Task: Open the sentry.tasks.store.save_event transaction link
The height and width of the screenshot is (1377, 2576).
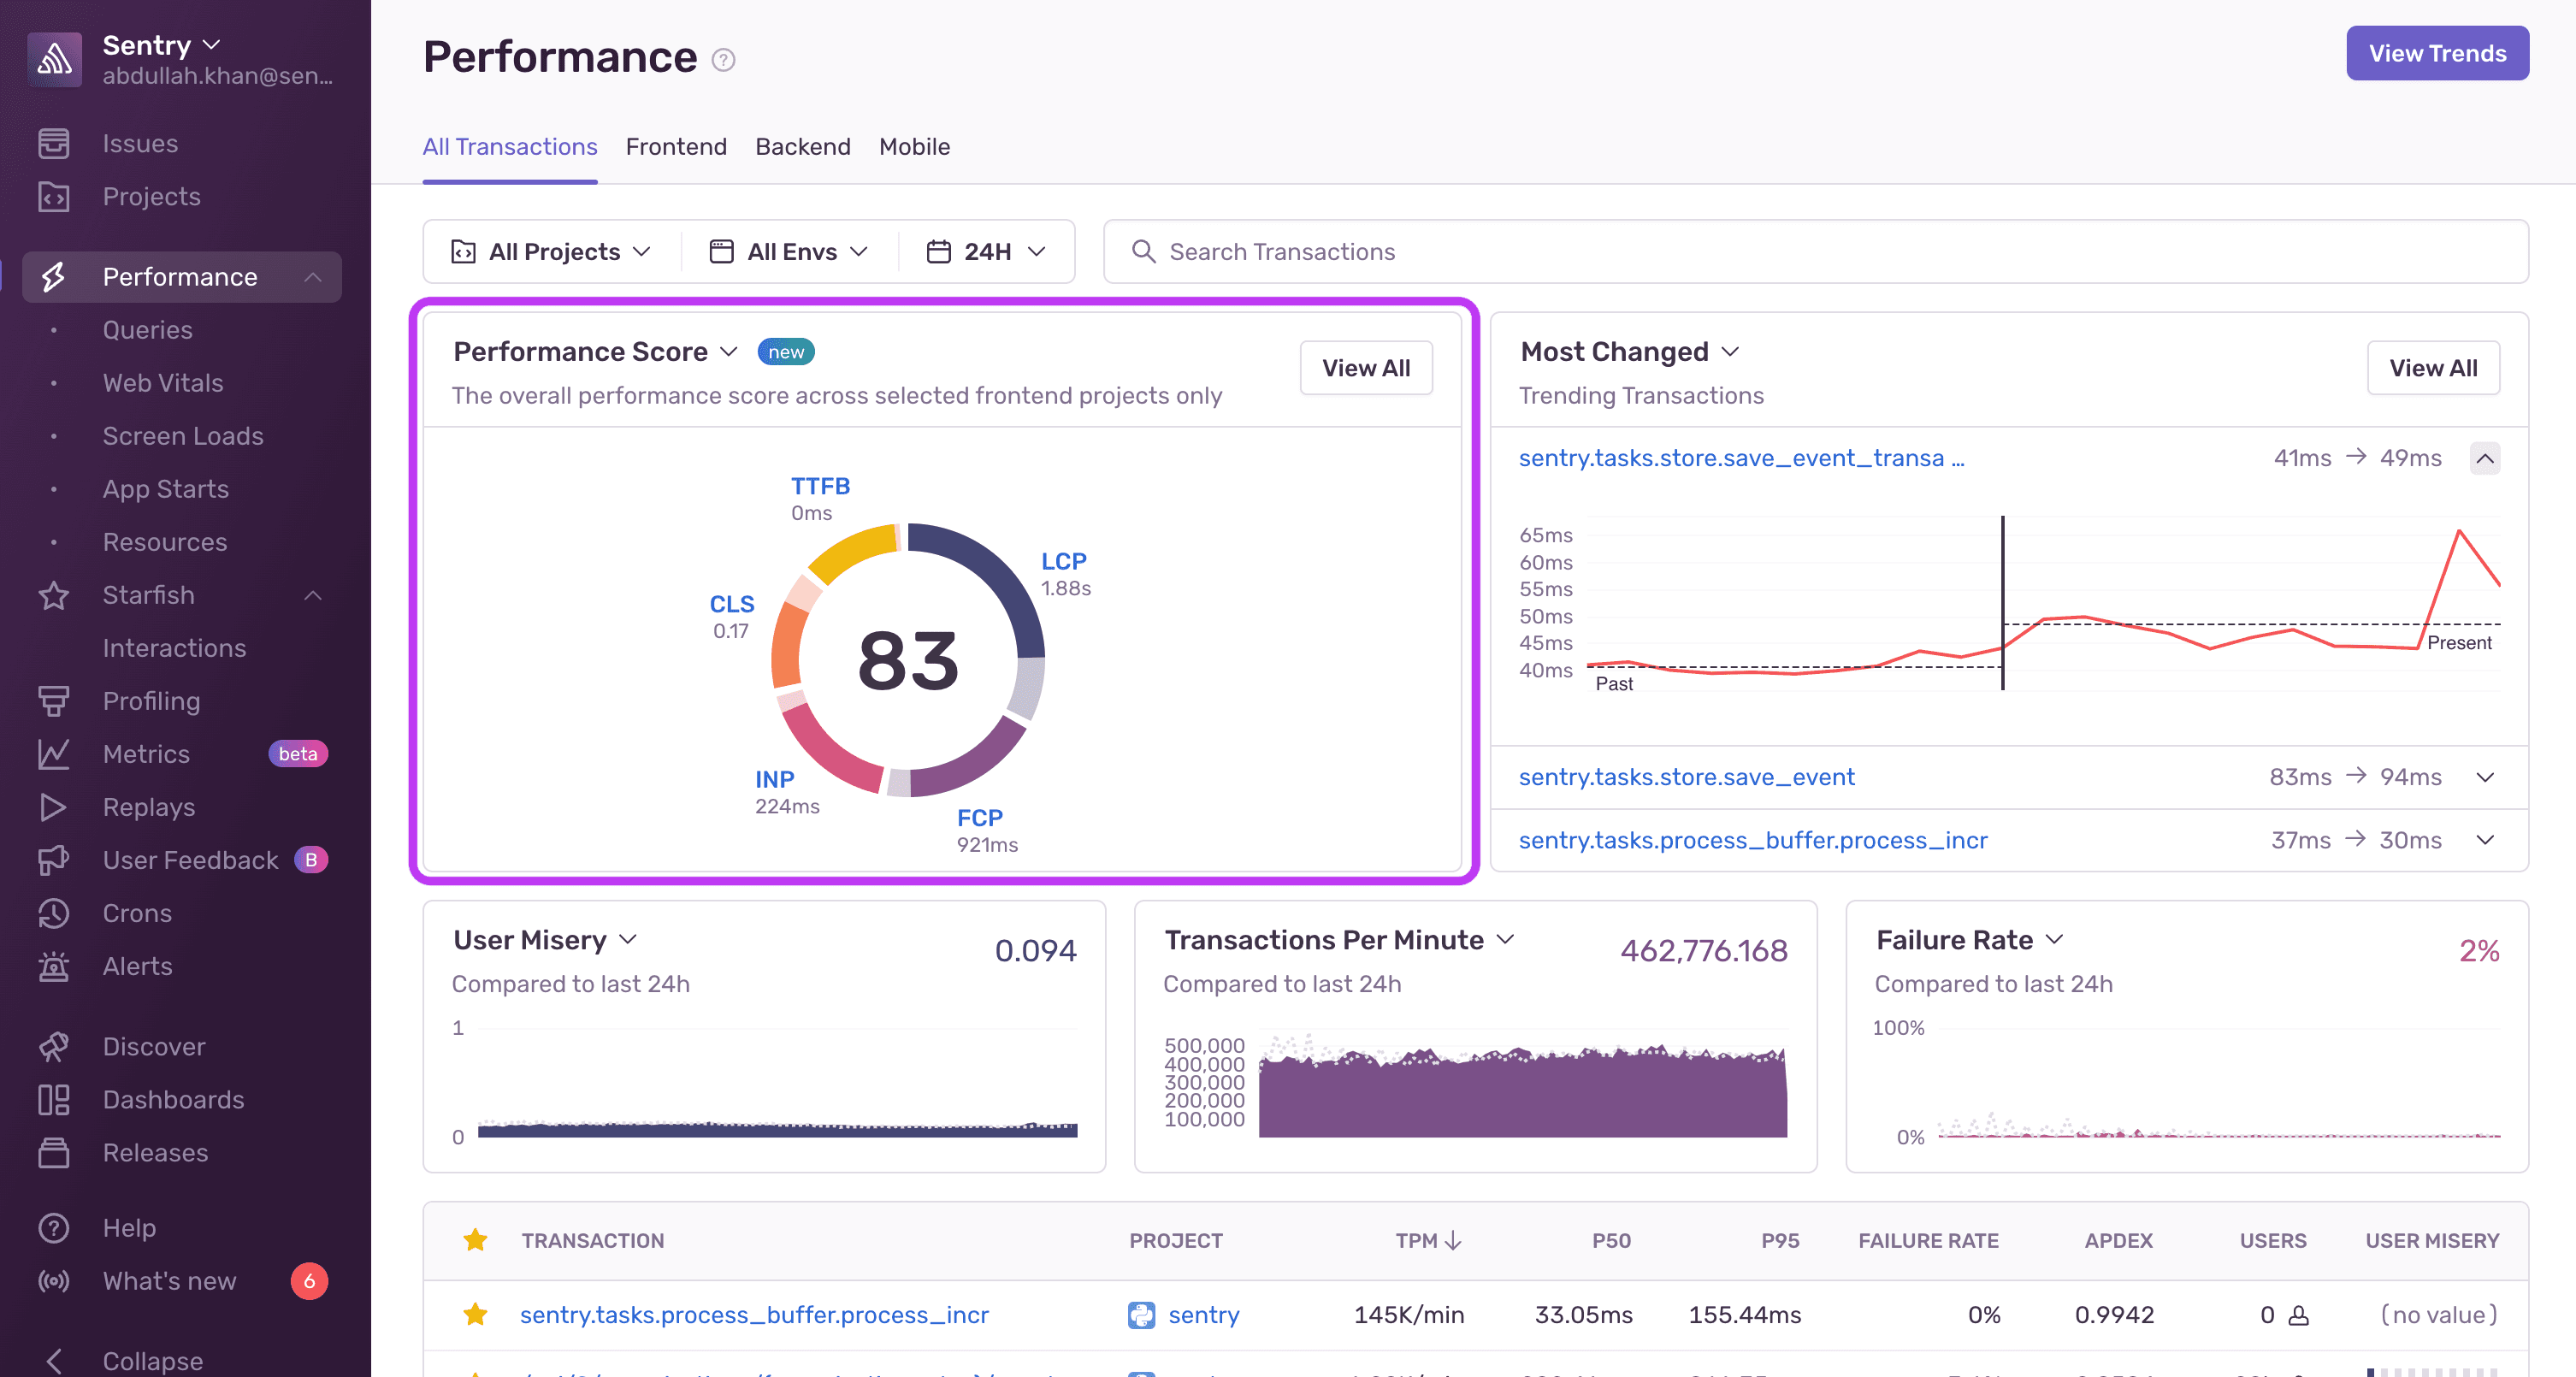Action: click(x=1687, y=777)
